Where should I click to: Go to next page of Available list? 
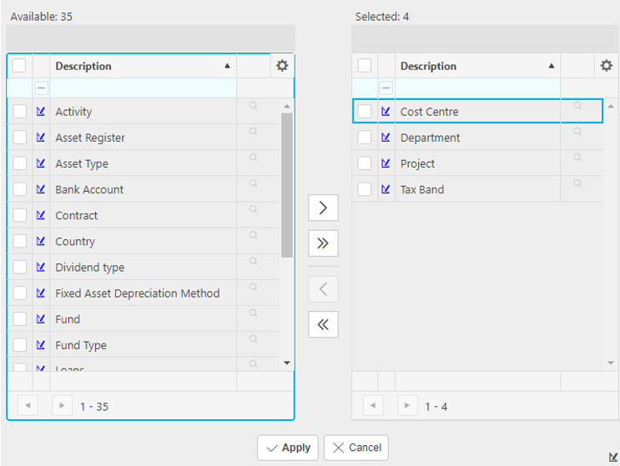click(x=62, y=406)
